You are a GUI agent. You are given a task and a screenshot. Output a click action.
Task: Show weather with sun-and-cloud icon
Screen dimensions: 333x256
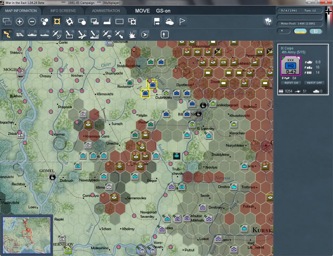pyautogui.click(x=169, y=21)
